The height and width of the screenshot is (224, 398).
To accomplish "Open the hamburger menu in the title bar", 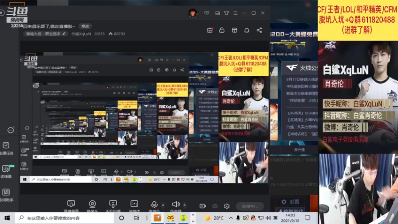I will (235, 13).
